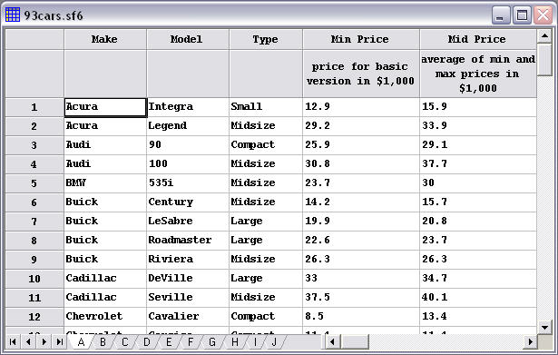Image resolution: width=558 pixels, height=355 pixels.
Task: Click the LeSabre model cell
Action: (188, 222)
